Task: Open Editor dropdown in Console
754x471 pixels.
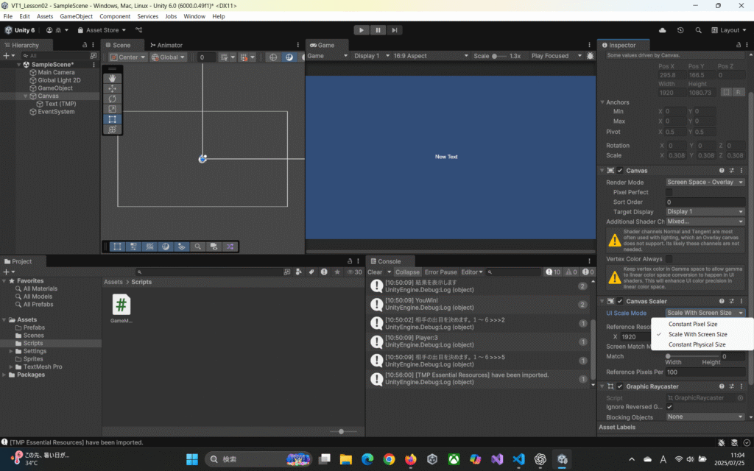Action: click(472, 272)
